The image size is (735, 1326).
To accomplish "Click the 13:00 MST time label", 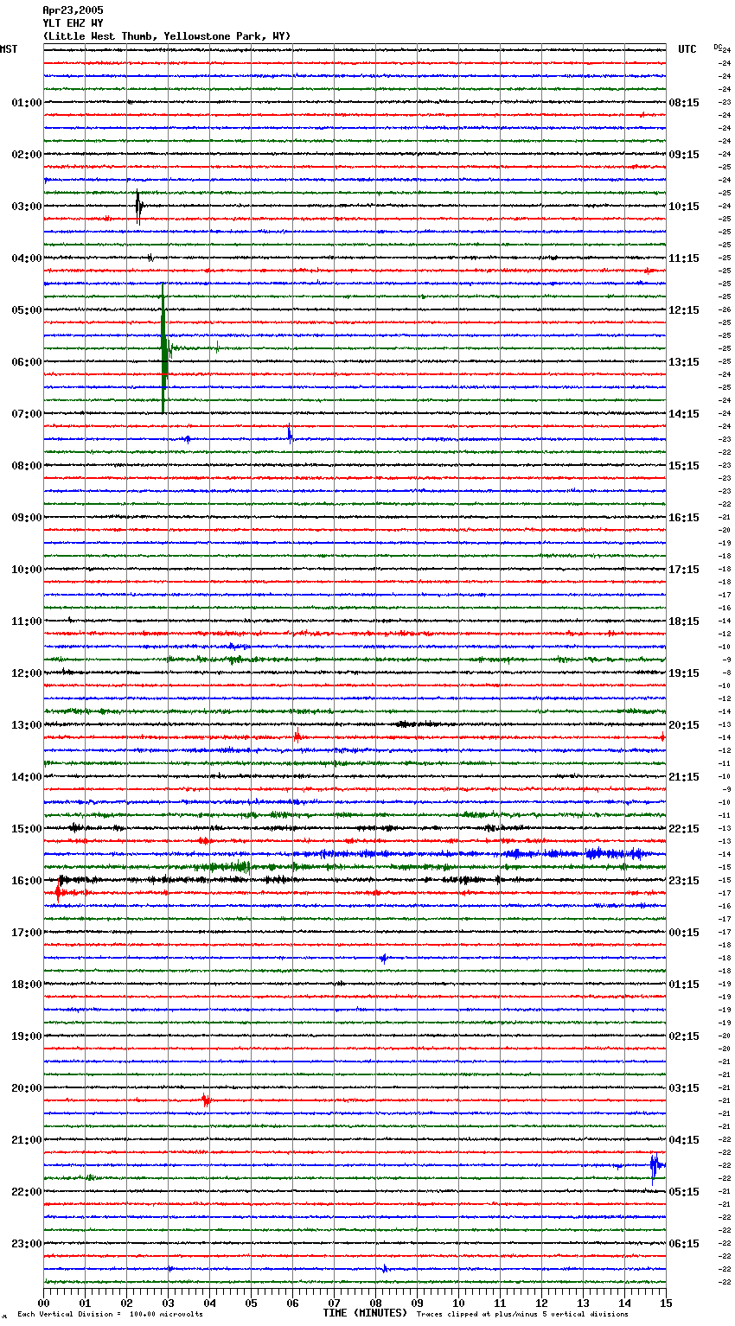I will [x=27, y=725].
